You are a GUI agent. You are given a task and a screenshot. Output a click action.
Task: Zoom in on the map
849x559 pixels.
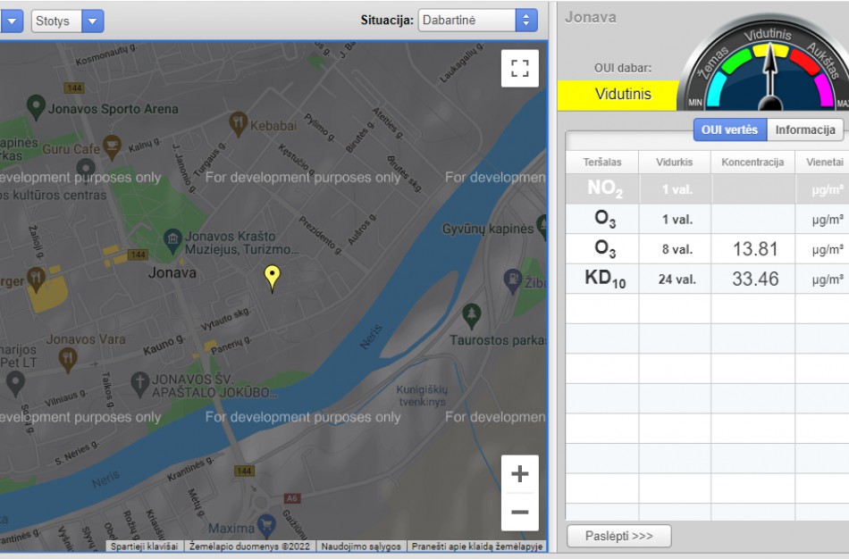point(519,474)
